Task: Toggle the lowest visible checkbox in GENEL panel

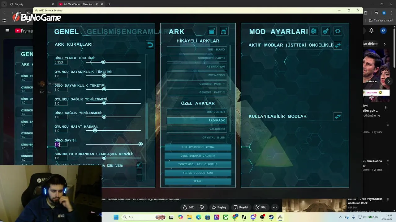Action: point(139,179)
